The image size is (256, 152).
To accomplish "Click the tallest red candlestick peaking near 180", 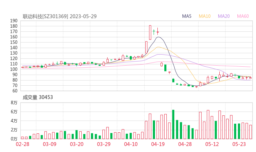I will coord(150,32).
